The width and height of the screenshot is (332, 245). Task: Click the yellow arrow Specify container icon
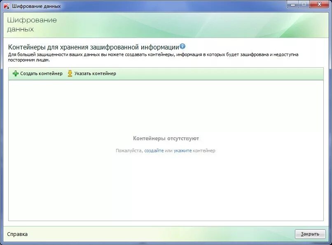click(70, 73)
